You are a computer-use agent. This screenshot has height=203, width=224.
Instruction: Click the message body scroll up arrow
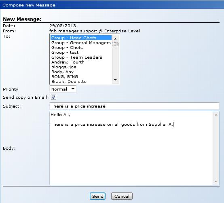[216, 115]
